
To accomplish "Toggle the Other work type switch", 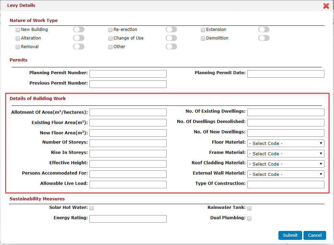I will click(x=171, y=46).
